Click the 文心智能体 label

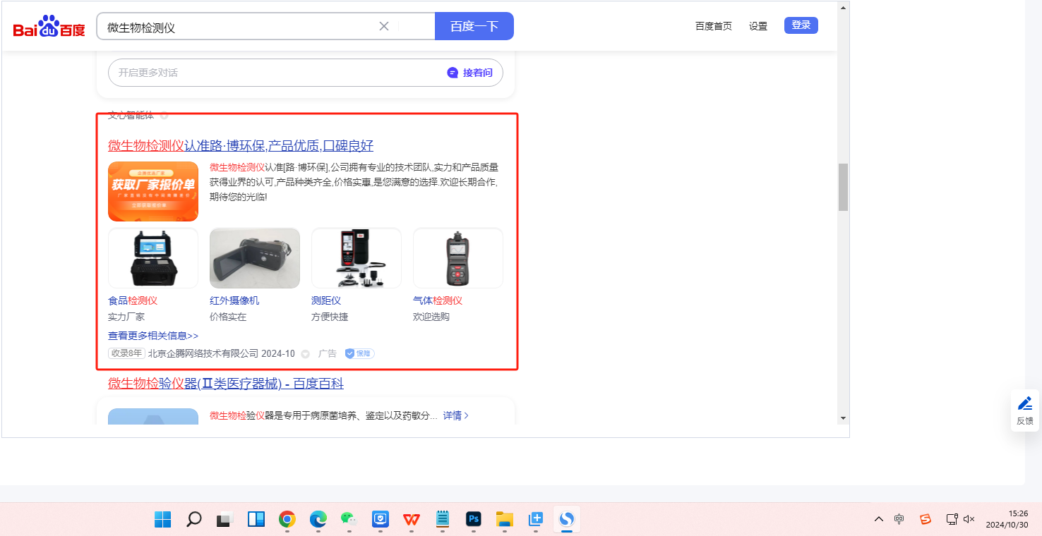click(131, 115)
